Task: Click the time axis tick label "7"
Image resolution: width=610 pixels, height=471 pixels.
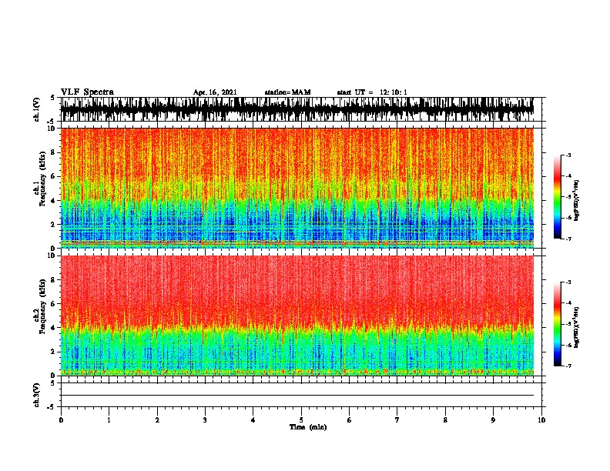Action: pos(397,420)
